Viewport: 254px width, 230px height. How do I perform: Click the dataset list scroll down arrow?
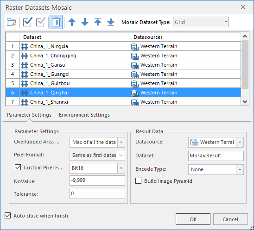(x=245, y=102)
